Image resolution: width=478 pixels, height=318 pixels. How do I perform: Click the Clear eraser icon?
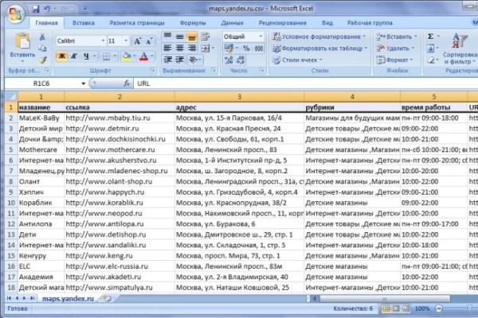pos(430,60)
